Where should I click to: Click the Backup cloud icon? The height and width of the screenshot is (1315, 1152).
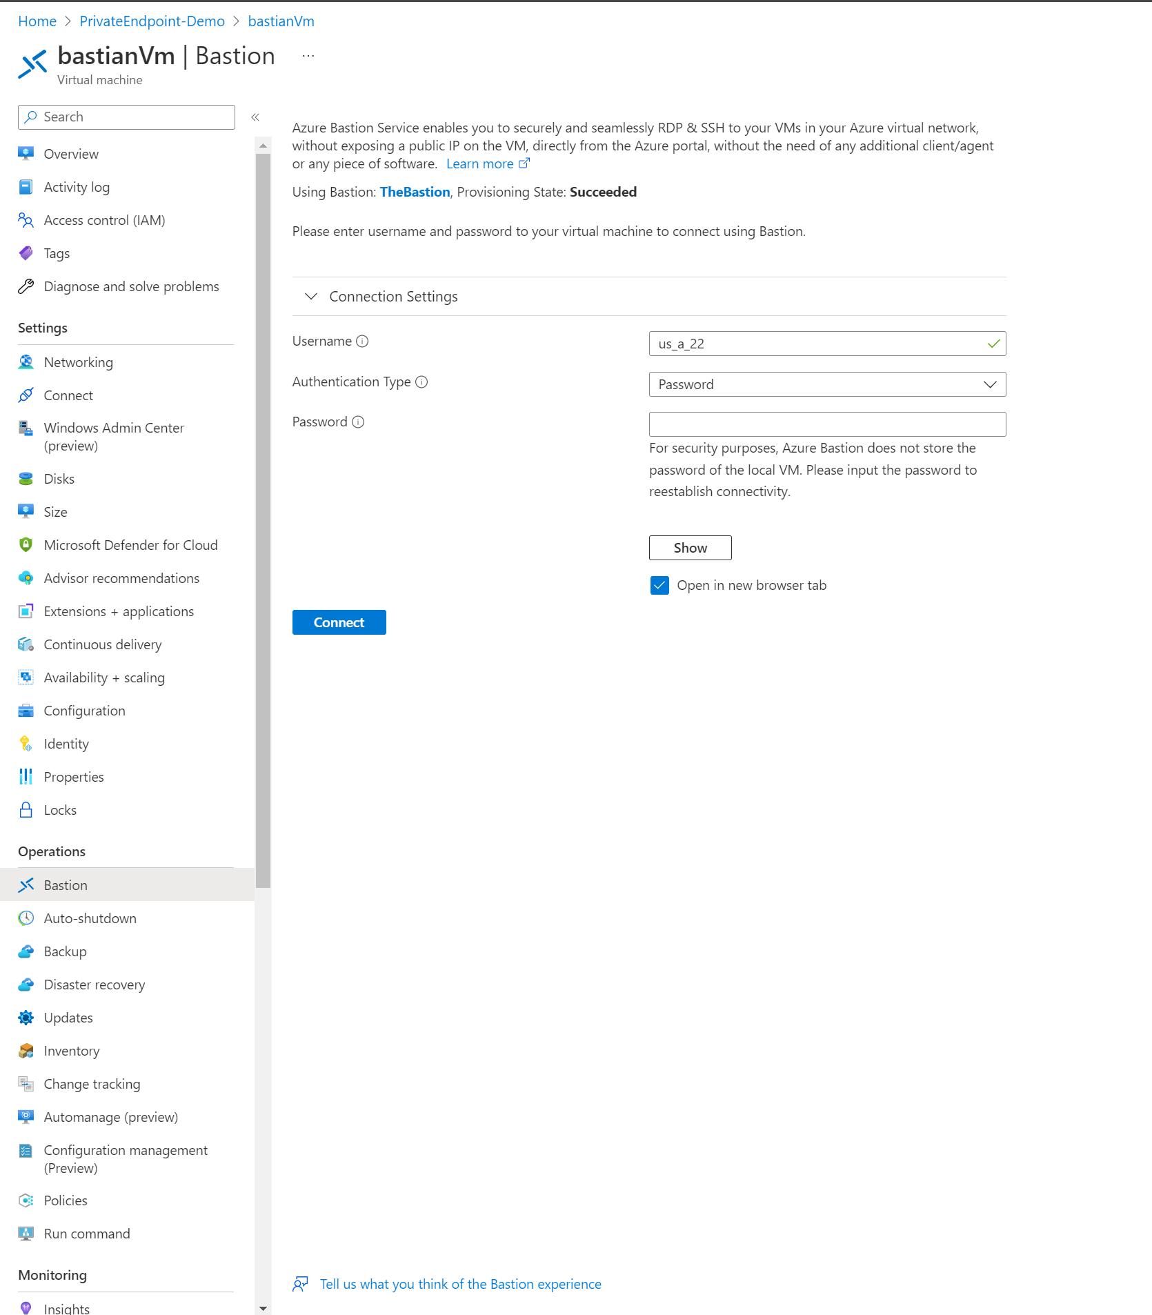point(26,951)
